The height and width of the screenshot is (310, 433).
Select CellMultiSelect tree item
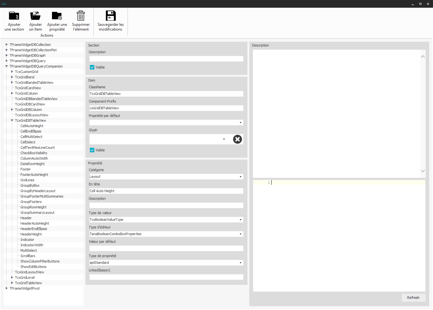coord(31,137)
